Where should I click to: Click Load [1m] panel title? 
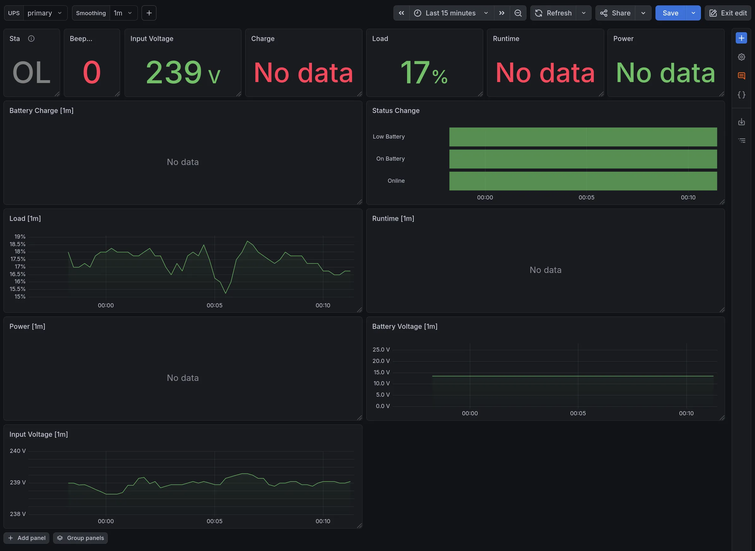coord(25,218)
